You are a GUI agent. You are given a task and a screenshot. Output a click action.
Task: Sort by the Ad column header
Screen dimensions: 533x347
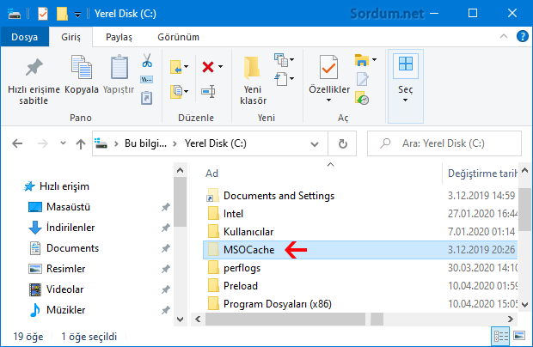pyautogui.click(x=211, y=173)
